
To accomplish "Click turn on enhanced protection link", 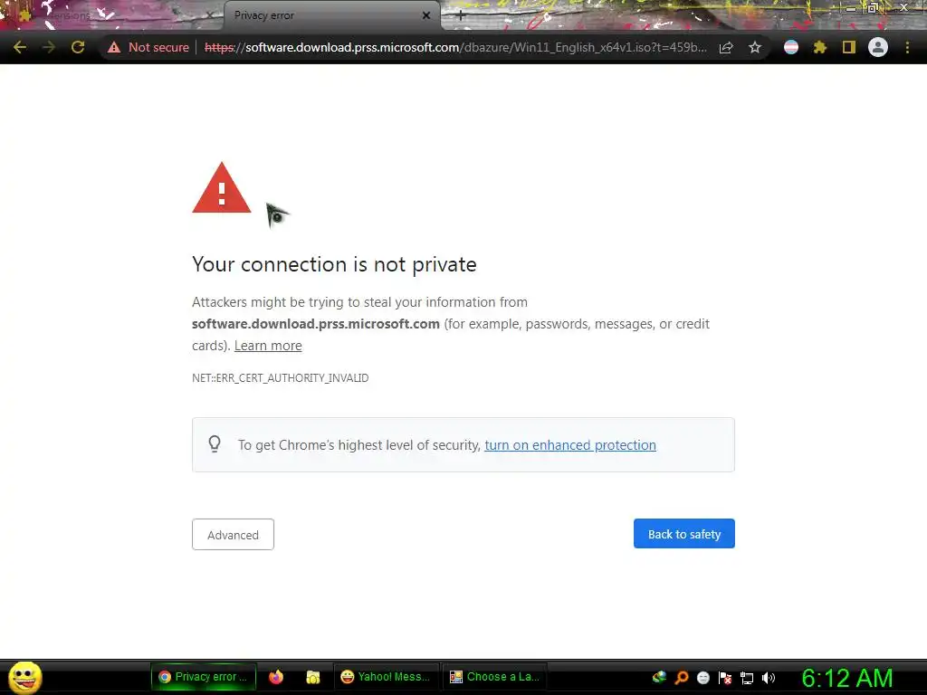I will point(570,445).
